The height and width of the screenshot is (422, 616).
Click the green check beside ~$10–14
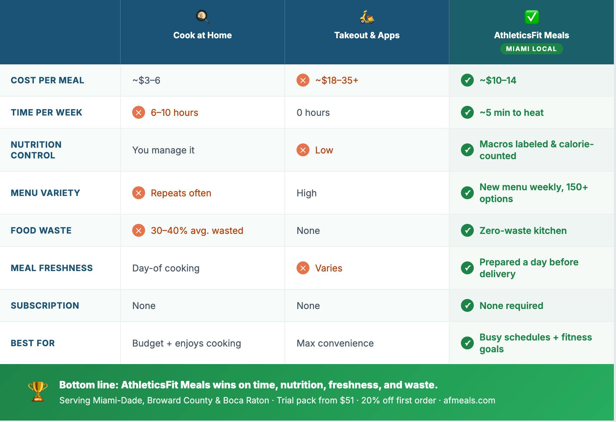[467, 80]
